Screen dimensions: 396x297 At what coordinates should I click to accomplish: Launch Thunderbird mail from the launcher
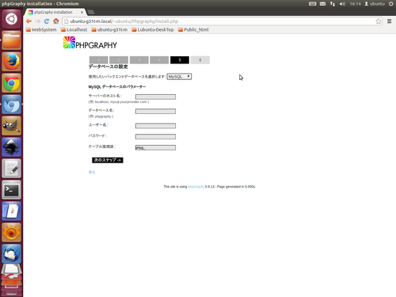(x=11, y=254)
